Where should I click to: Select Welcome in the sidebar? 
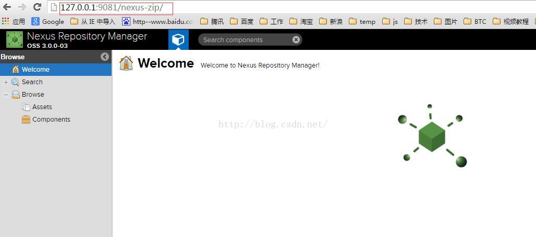click(x=56, y=70)
